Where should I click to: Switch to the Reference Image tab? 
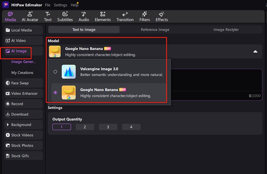coord(155,30)
